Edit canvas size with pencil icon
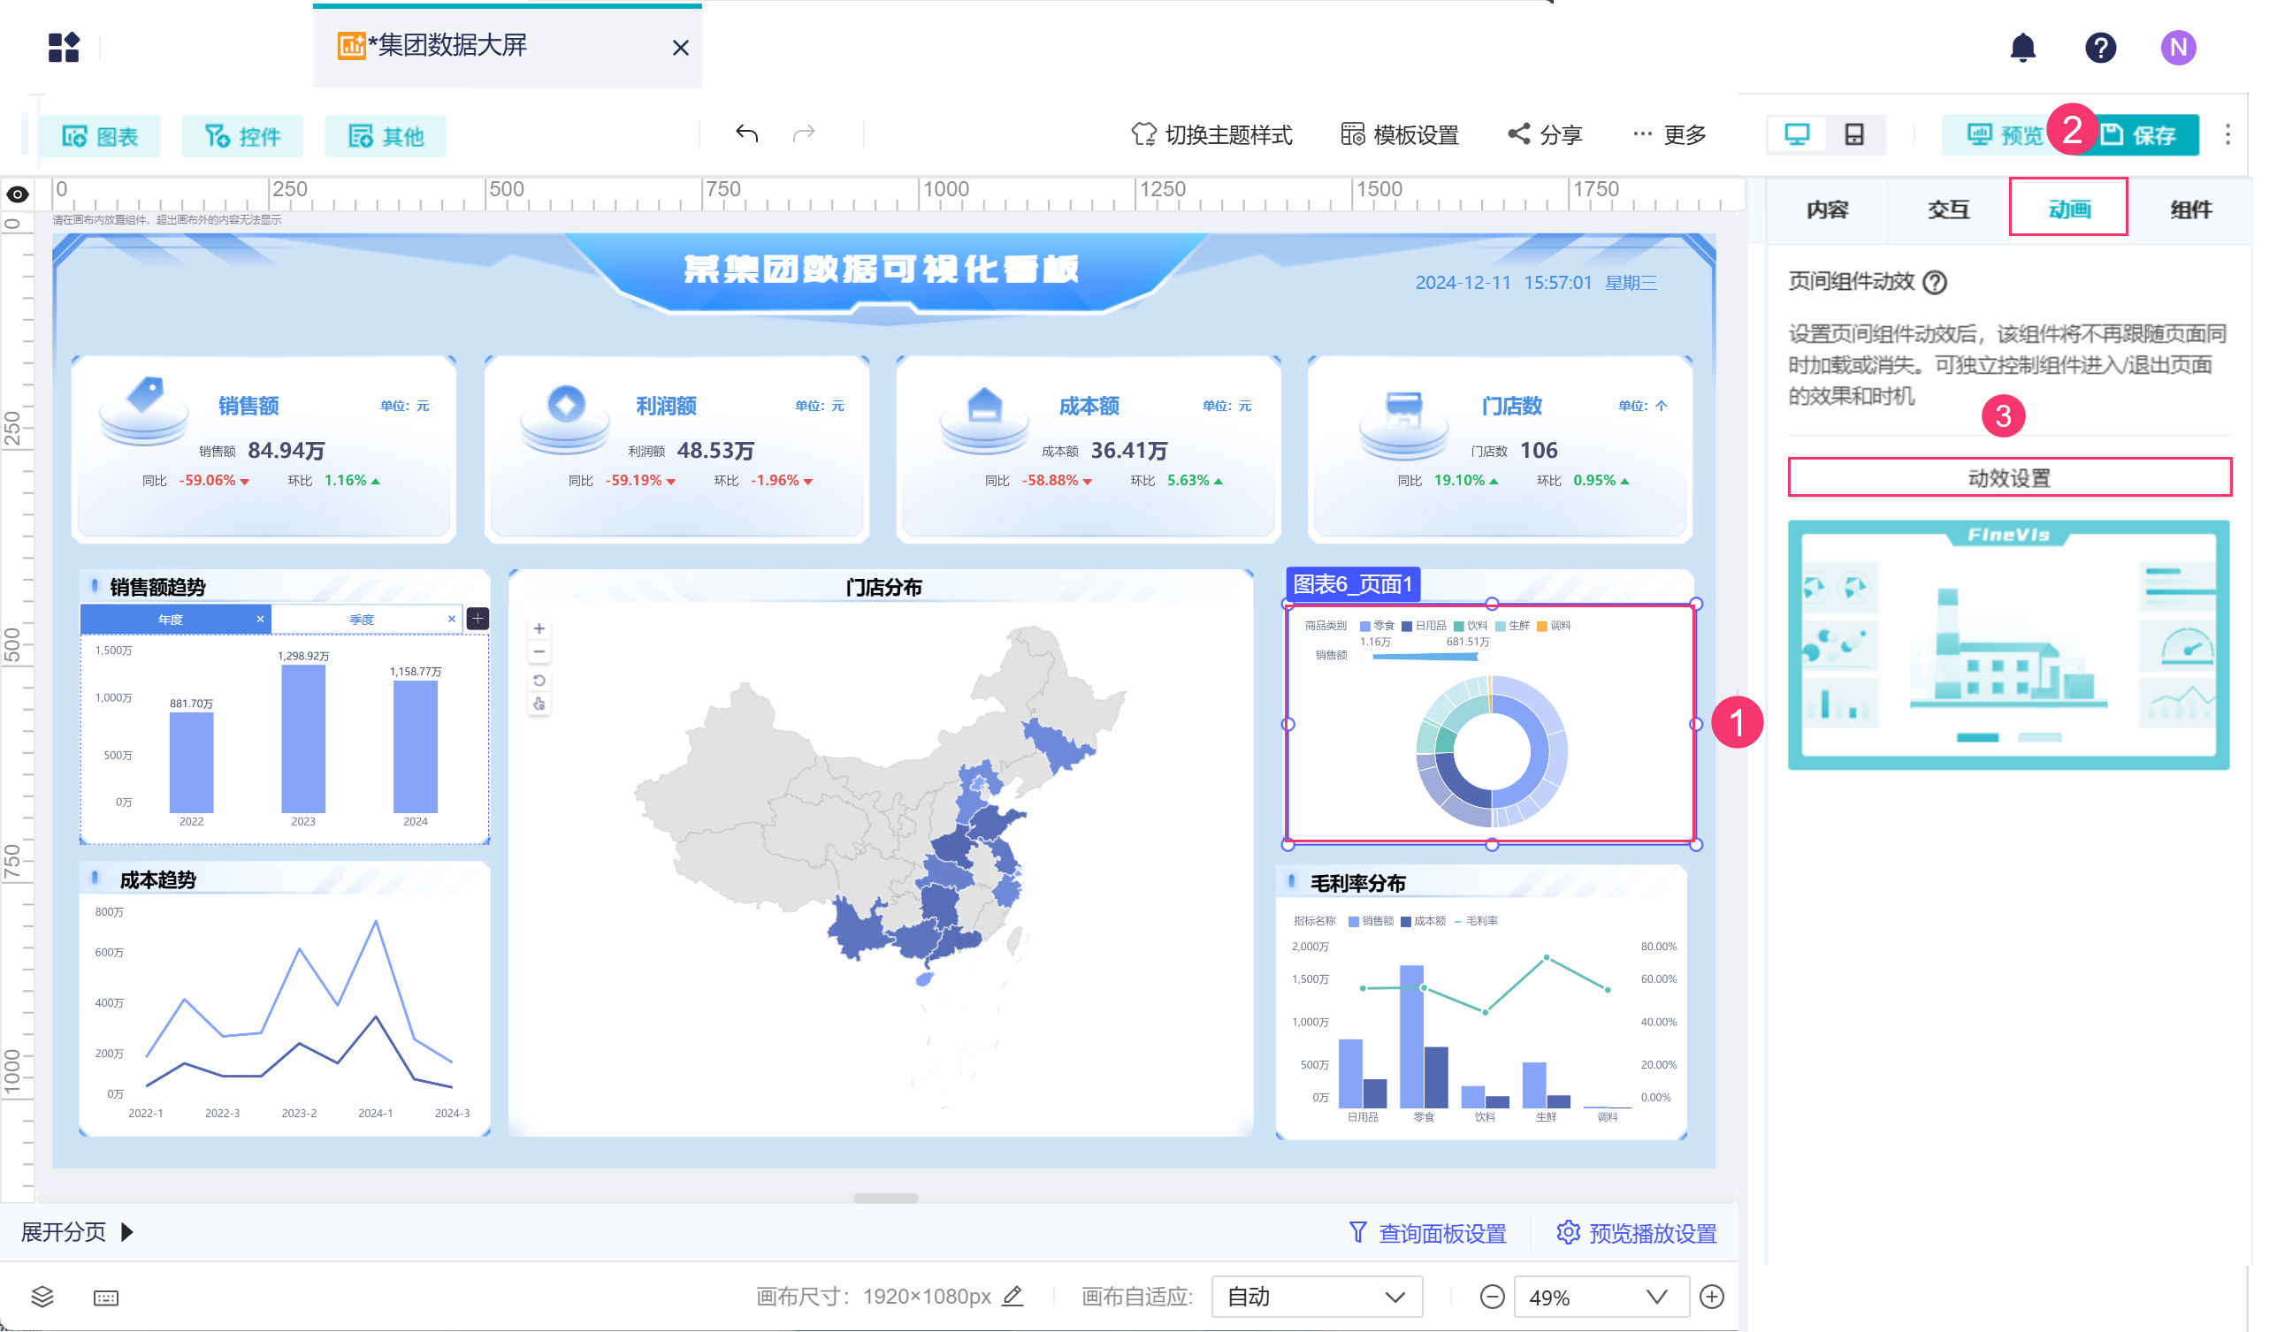The width and height of the screenshot is (2277, 1332). pos(1012,1296)
